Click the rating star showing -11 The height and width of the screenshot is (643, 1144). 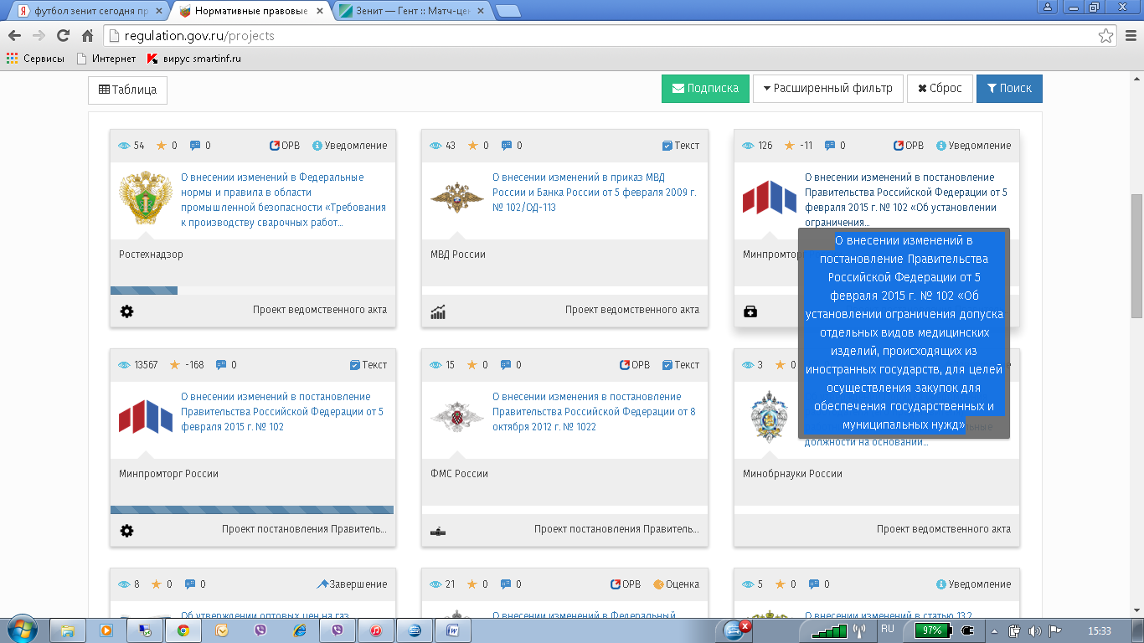tap(789, 146)
